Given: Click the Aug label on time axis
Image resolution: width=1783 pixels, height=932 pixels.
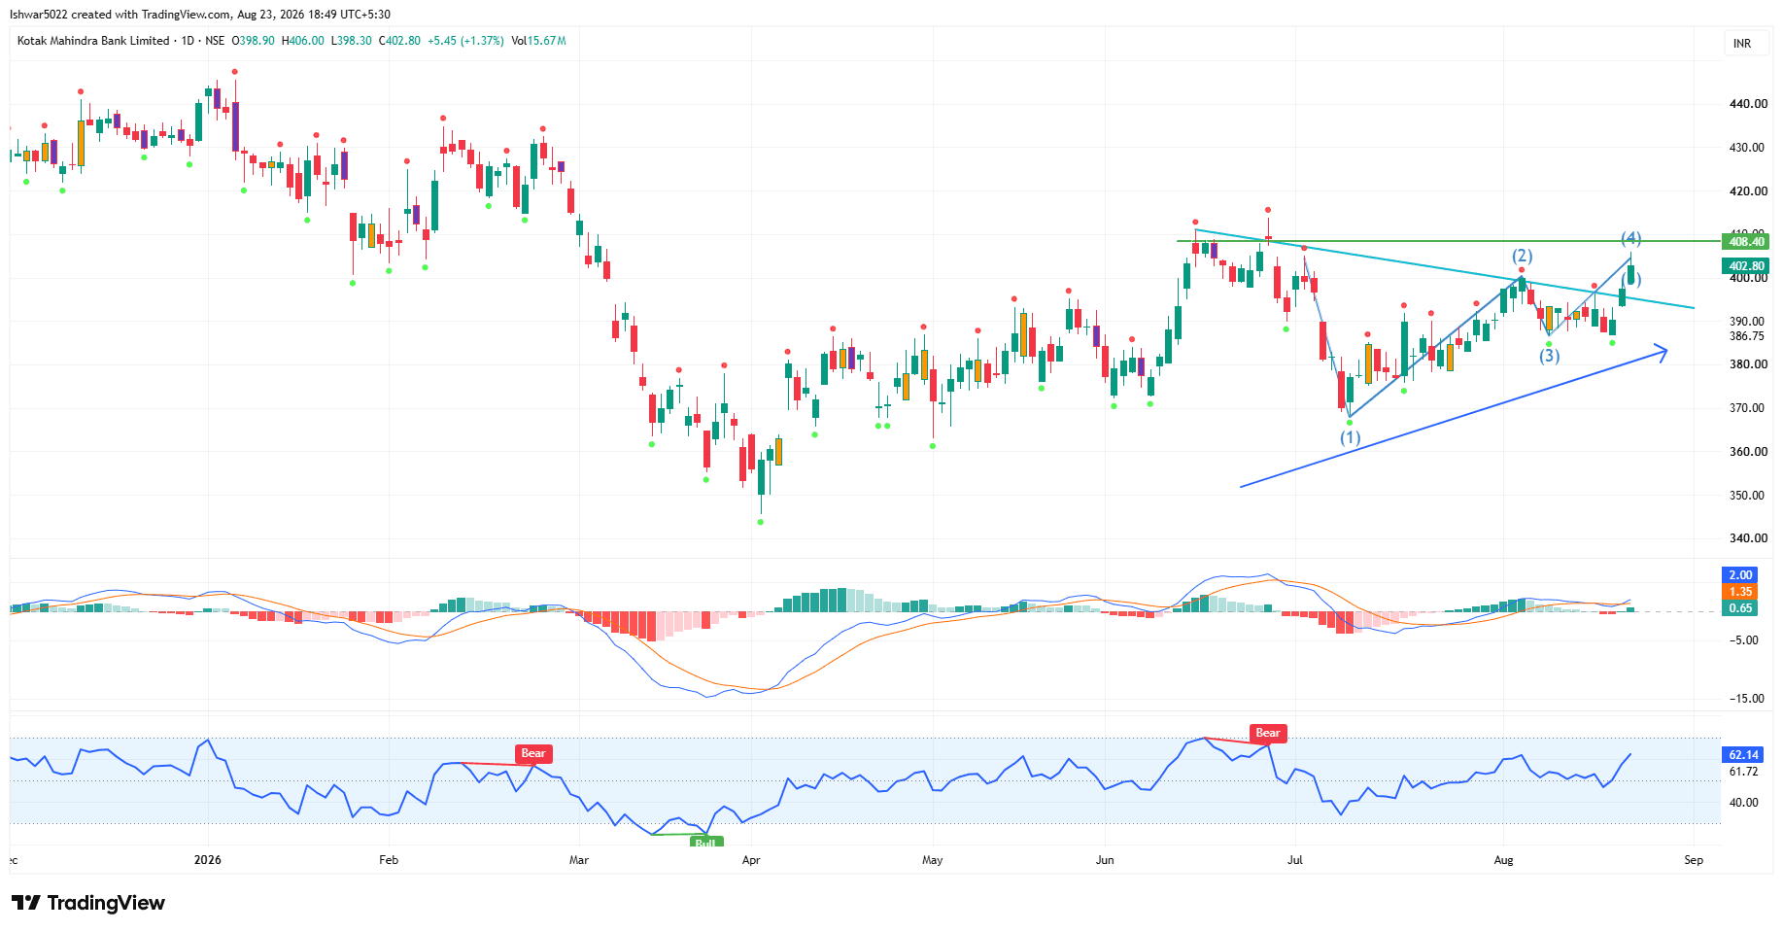Looking at the screenshot, I should pyautogui.click(x=1504, y=860).
